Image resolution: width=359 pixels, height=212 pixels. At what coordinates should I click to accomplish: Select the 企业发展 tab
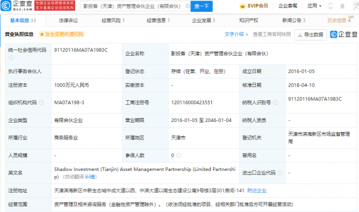pos(203,21)
